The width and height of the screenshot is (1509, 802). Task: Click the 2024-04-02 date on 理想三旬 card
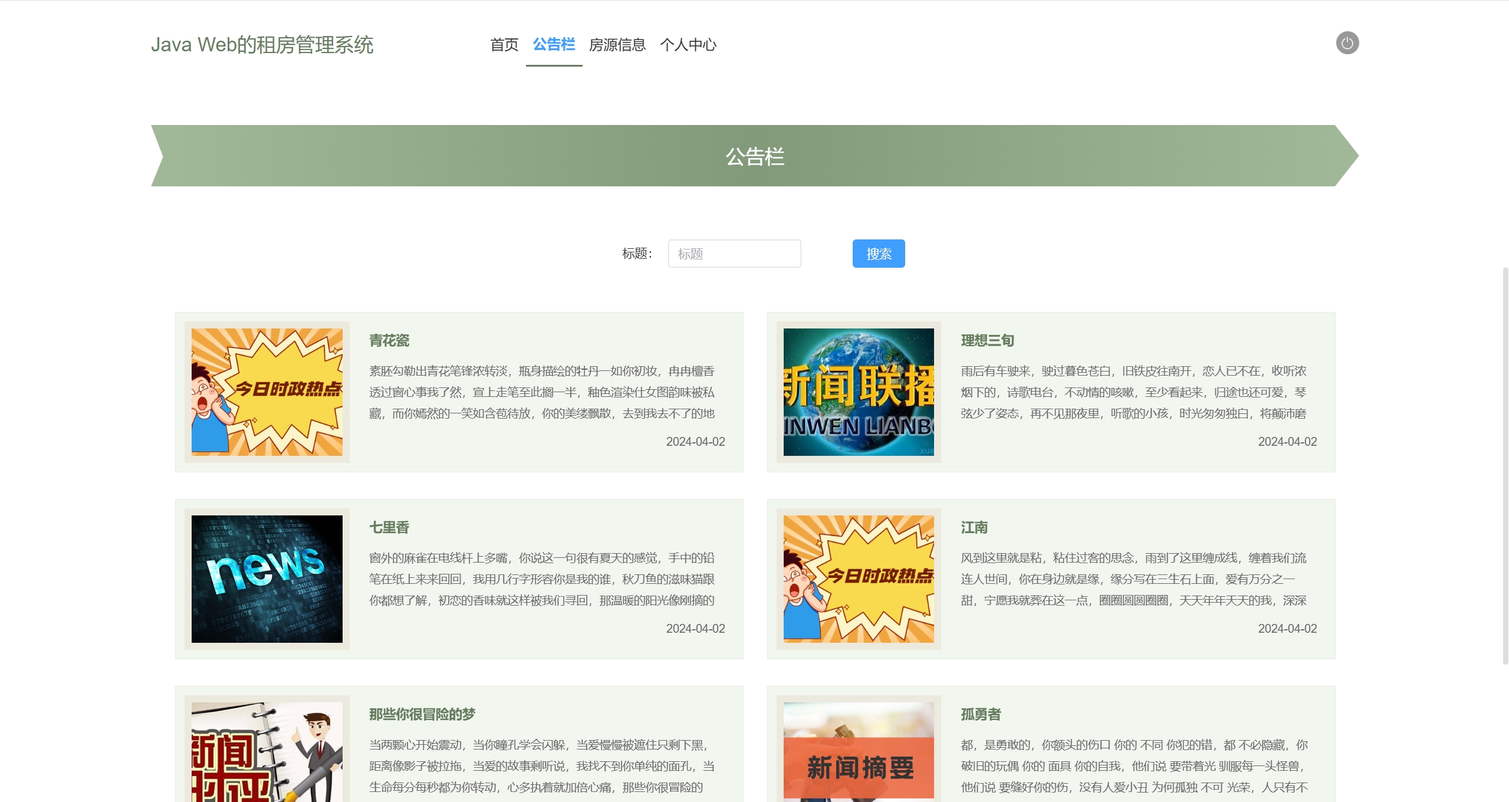click(1287, 442)
